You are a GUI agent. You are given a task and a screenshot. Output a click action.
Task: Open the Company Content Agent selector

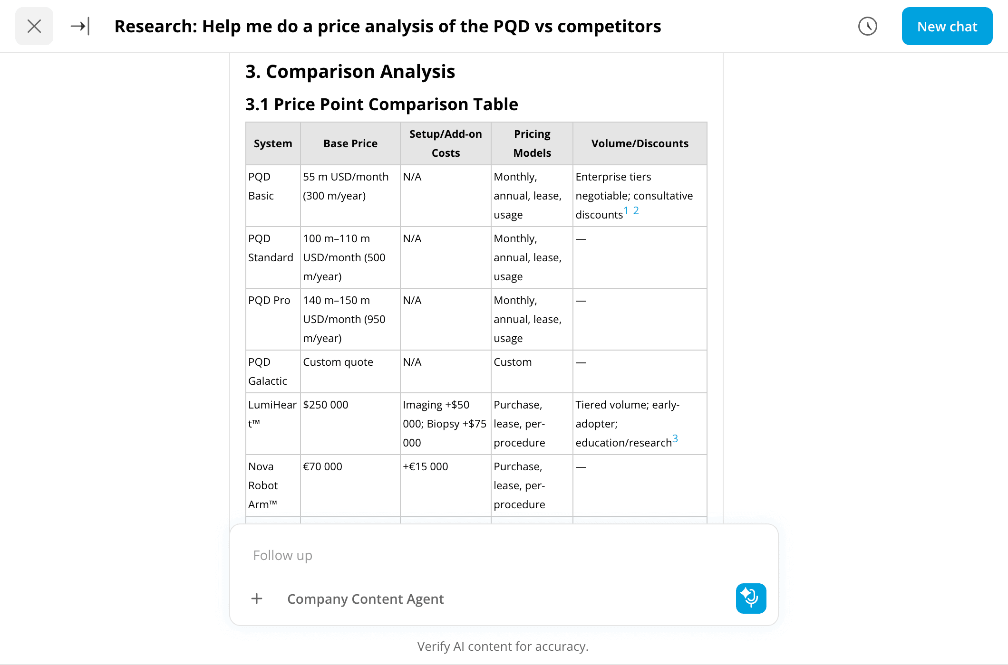pyautogui.click(x=365, y=599)
